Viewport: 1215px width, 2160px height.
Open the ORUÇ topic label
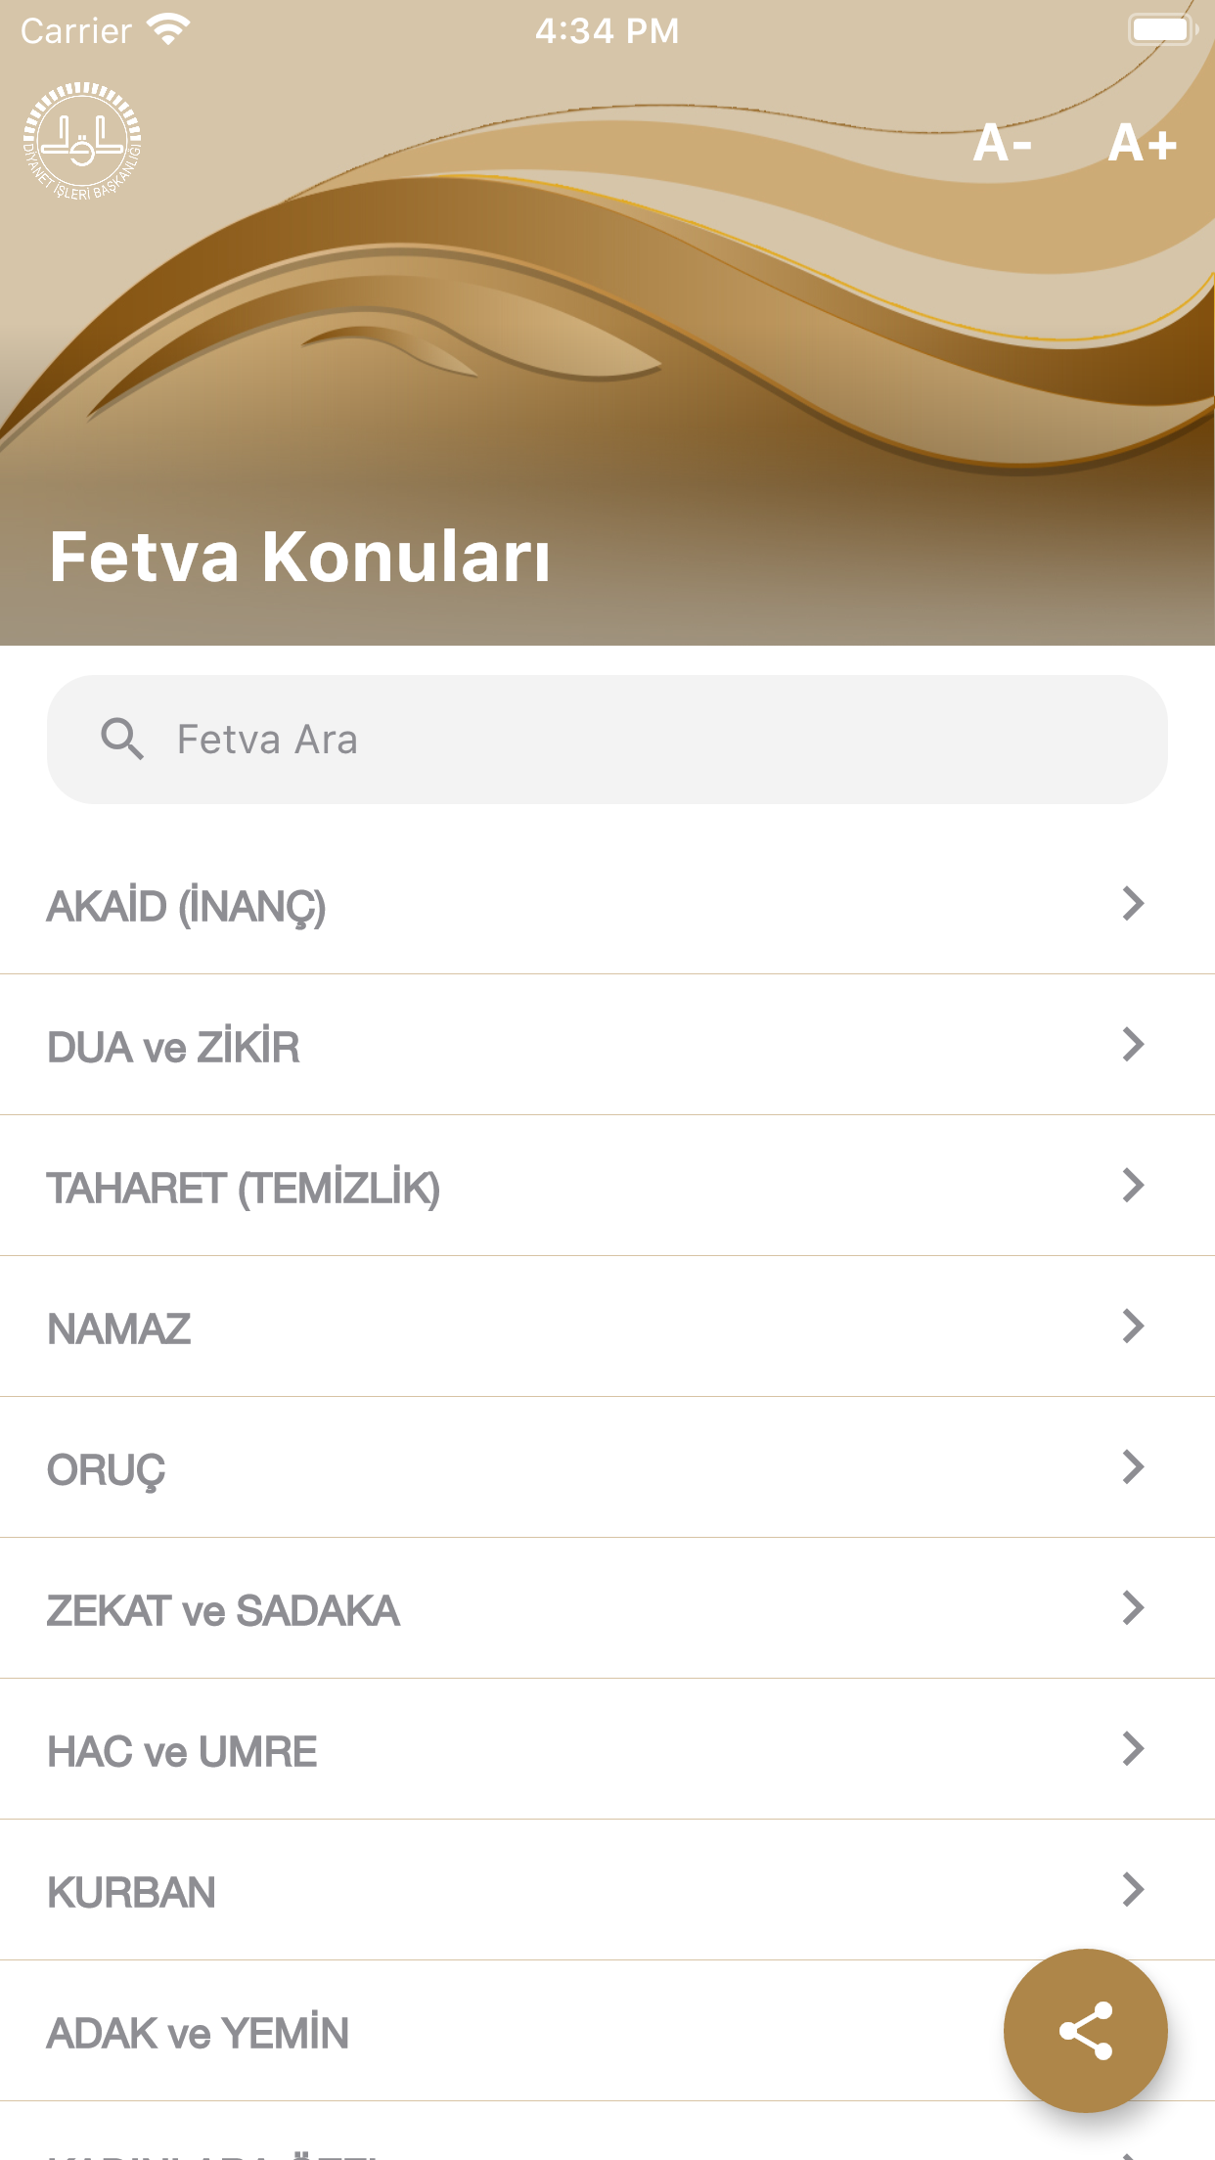[107, 1469]
